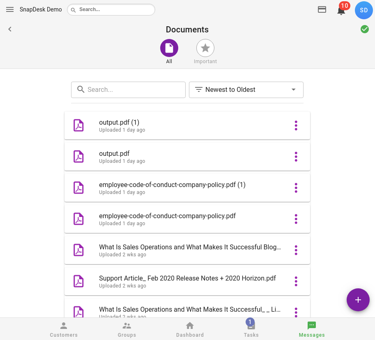Open the Sales Operations Successful_ _ Li... document
Viewport: 375px width, 340px height.
190,309
